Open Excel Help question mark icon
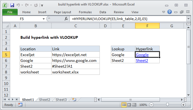The image size is (193, 110). pyautogui.click(x=170, y=12)
